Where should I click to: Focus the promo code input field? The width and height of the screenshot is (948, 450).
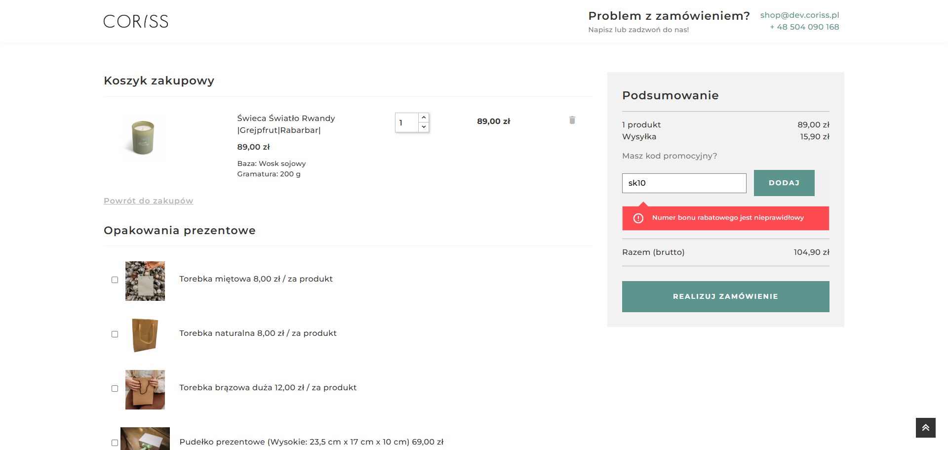[x=684, y=183]
